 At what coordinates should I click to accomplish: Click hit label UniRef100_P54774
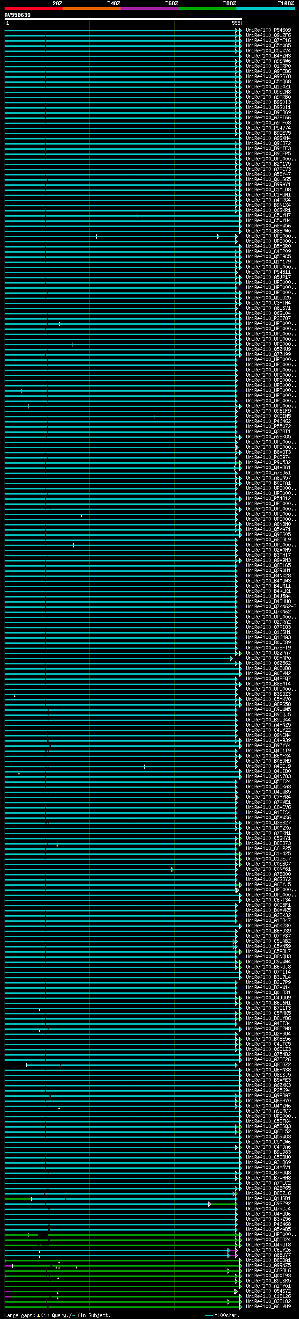point(268,128)
